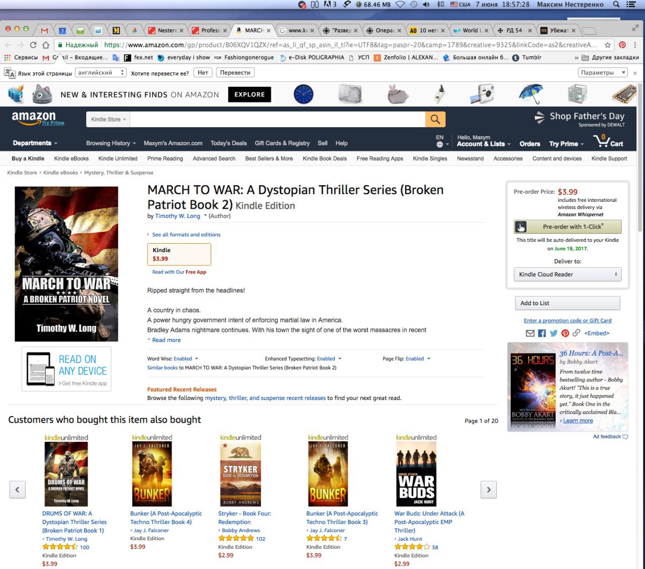Show previous carousel page arrow
The image size is (645, 569).
[x=17, y=489]
